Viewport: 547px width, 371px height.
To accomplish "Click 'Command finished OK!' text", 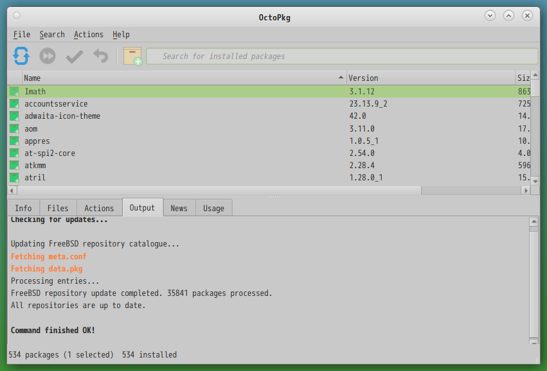I will pos(53,331).
